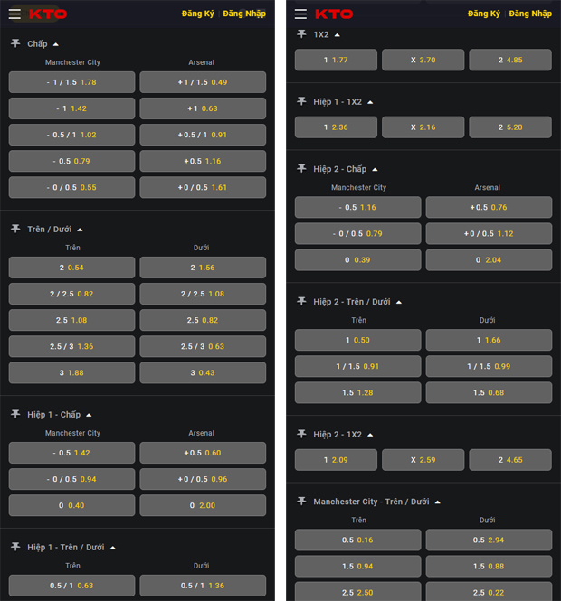Click Đăng Ký in the left panel header
Viewport: 561px width, 601px height.
pyautogui.click(x=197, y=14)
